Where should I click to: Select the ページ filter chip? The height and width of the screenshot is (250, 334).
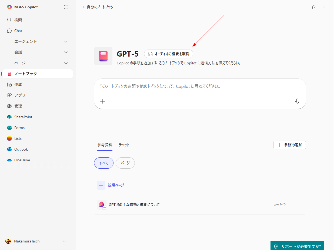tap(125, 163)
